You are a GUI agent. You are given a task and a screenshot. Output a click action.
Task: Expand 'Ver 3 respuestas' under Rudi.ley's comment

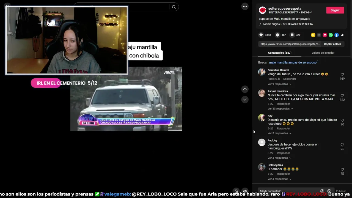pyautogui.click(x=279, y=158)
